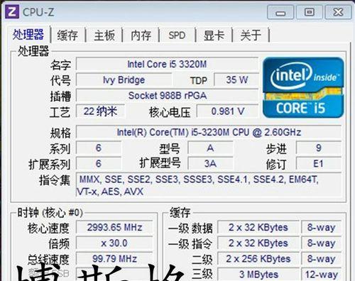Click the TDP value 35 W
This screenshot has height=281, width=355.
(x=236, y=79)
